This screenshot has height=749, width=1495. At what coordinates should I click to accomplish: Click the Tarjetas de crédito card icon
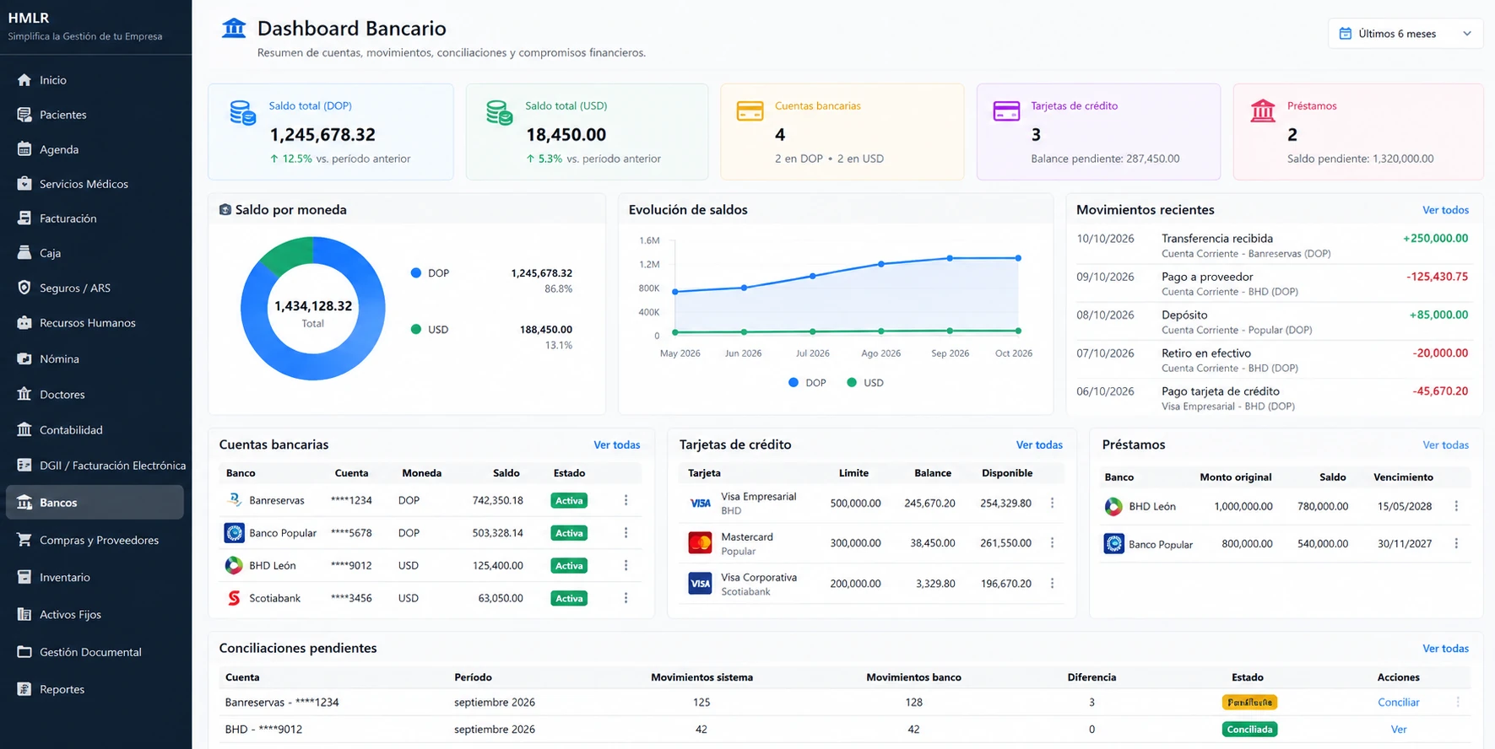[x=1006, y=111]
